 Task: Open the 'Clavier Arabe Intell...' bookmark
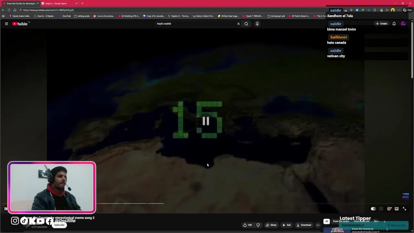coord(19,16)
